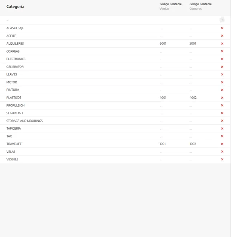Remove the PLASTICOS category
The height and width of the screenshot is (237, 234).
222,97
